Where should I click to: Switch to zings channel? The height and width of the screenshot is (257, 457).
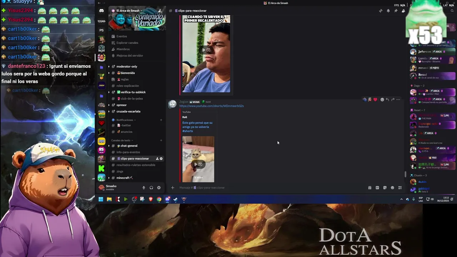(x=137, y=171)
